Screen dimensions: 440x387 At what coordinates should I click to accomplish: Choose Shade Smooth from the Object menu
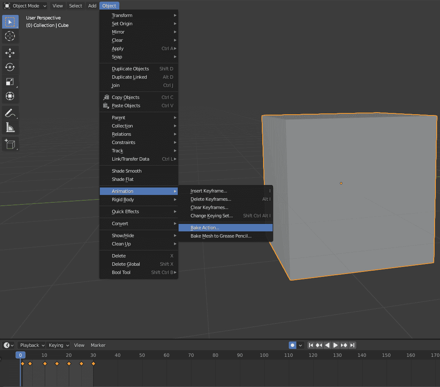(126, 171)
